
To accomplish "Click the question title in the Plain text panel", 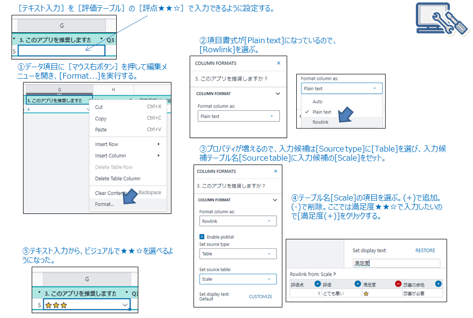I will tap(231, 79).
